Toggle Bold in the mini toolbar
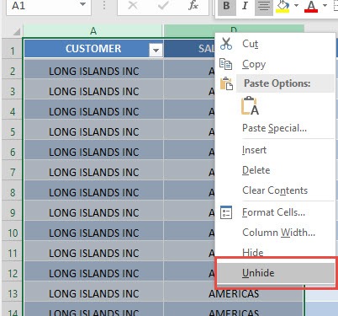338x316 pixels. pyautogui.click(x=226, y=6)
